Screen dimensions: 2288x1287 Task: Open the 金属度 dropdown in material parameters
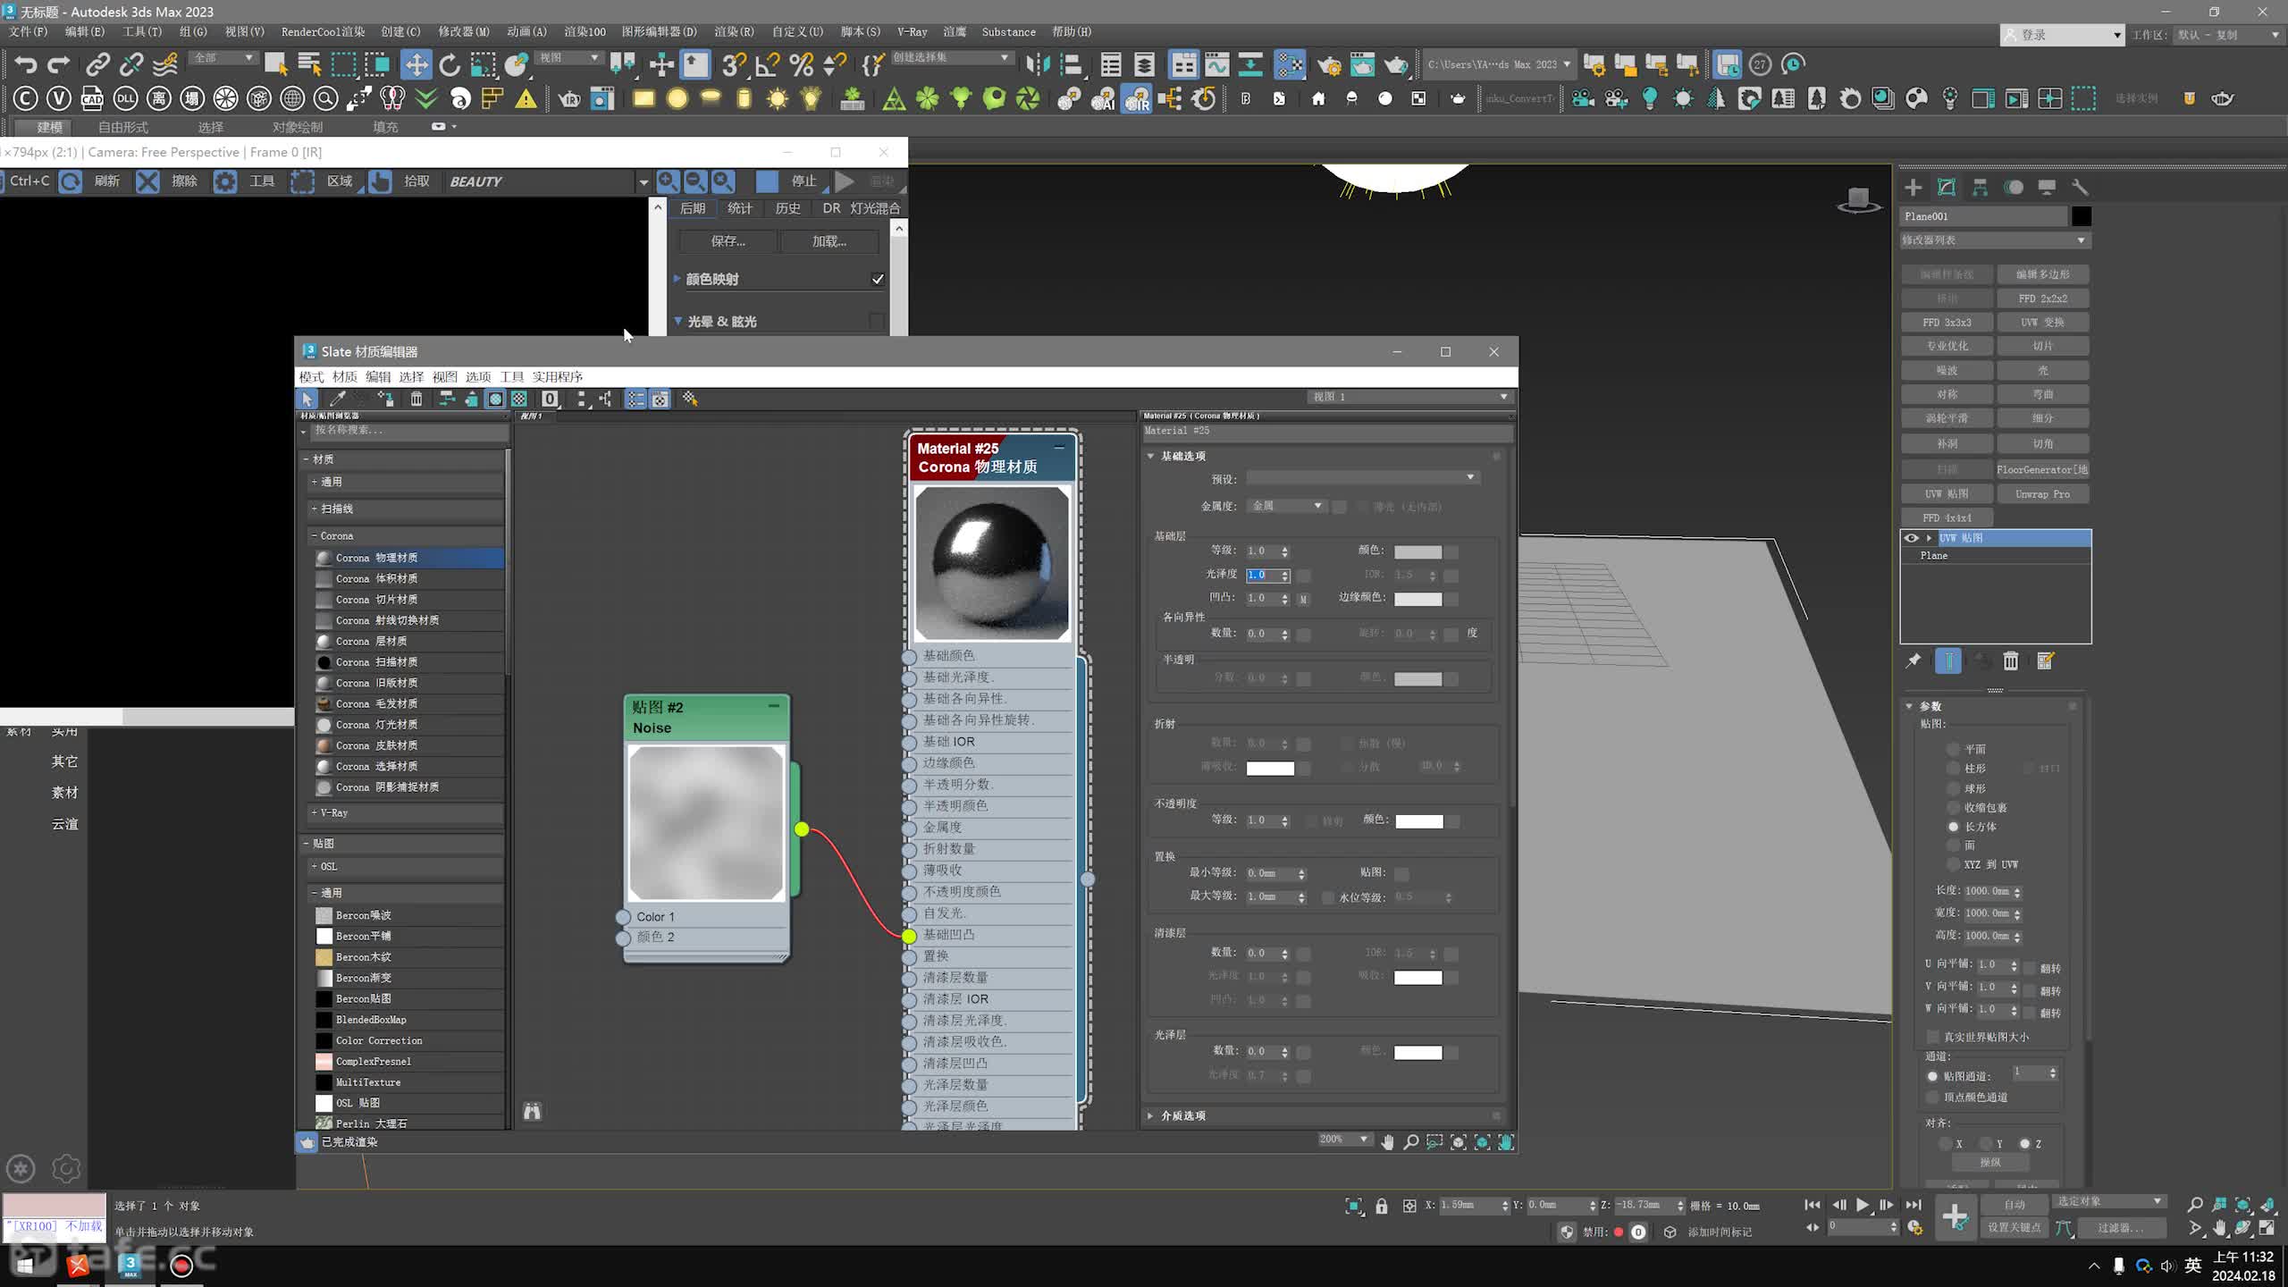tap(1286, 506)
